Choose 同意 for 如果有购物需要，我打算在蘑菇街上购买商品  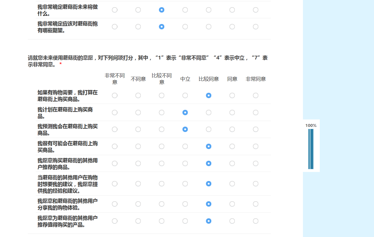(232, 95)
